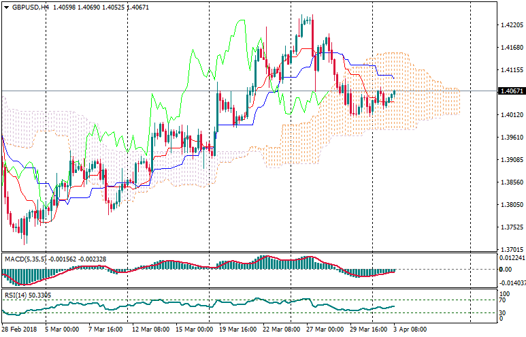Click the 1.39610 price axis label
Image resolution: width=526 pixels, height=337 pixels.
[510, 138]
